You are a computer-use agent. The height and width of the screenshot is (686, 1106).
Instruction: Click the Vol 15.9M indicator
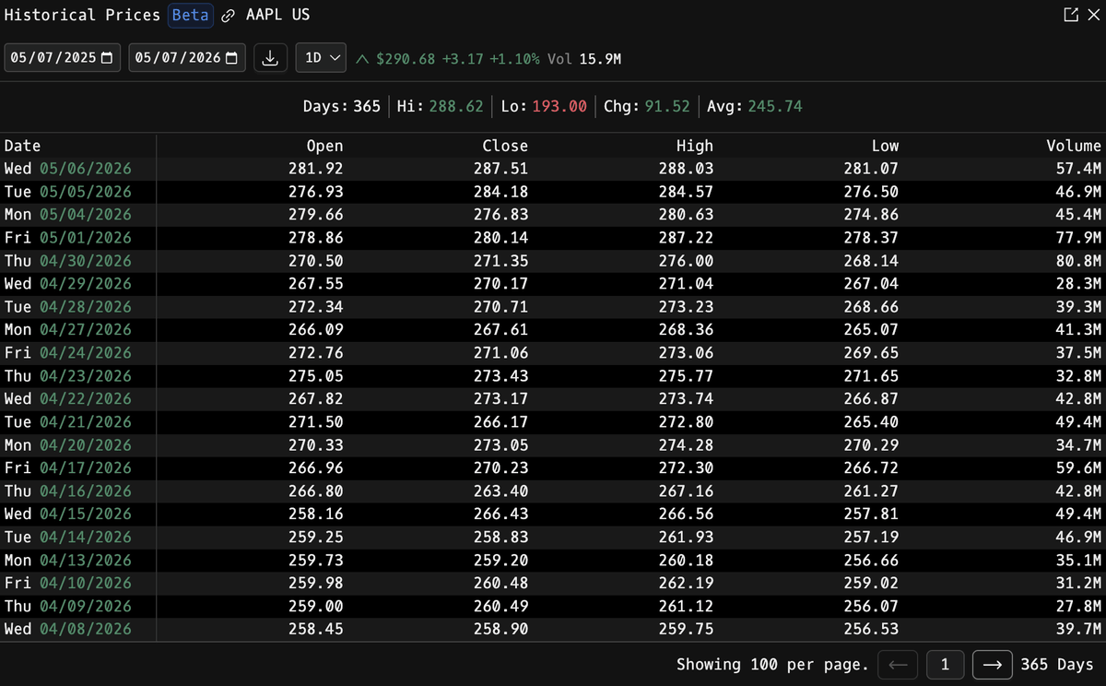coord(584,58)
